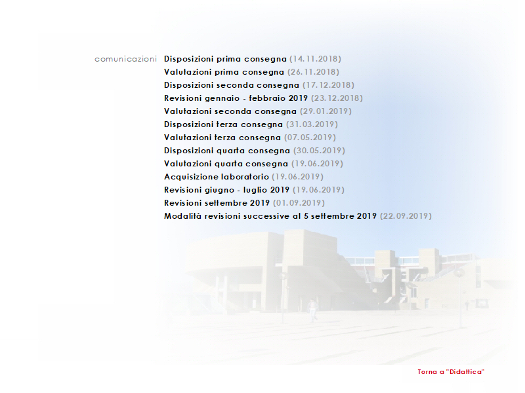
Task: Open Disposizioni terza consegna link
Action: point(223,124)
